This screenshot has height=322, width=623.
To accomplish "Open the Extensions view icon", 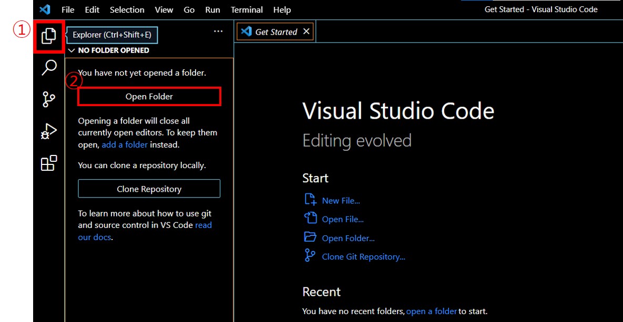I will [49, 163].
